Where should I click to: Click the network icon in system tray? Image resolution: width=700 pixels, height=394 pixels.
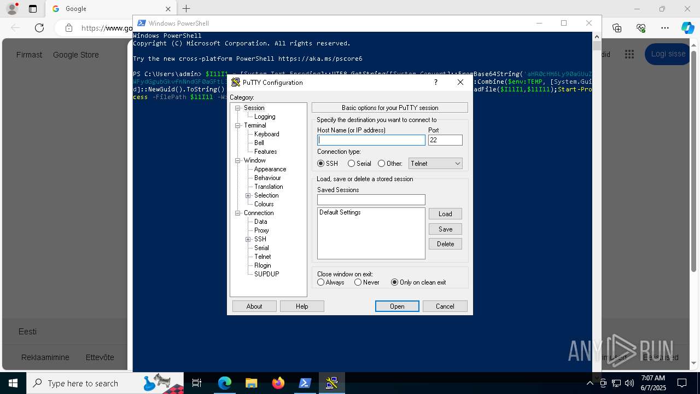(616, 383)
